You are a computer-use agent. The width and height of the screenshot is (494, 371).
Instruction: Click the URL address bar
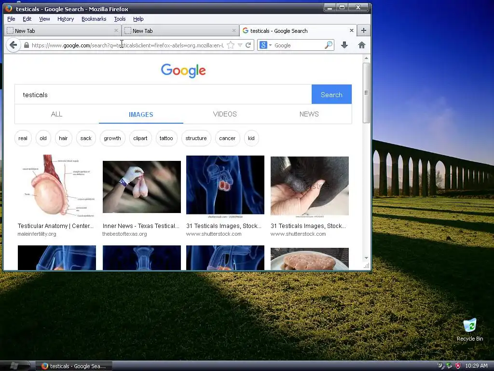pyautogui.click(x=127, y=45)
